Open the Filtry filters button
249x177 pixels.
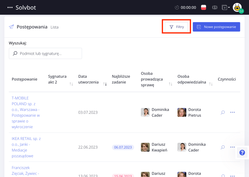click(x=176, y=27)
